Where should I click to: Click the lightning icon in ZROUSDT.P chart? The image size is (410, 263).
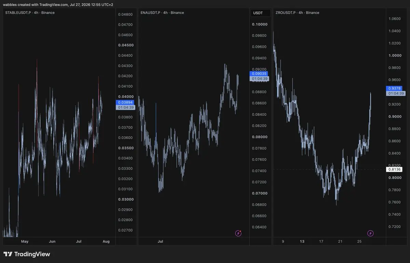click(x=370, y=233)
